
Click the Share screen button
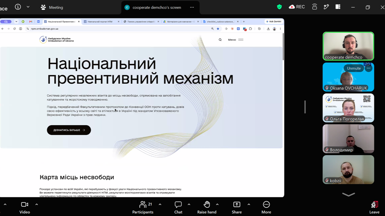(237, 208)
